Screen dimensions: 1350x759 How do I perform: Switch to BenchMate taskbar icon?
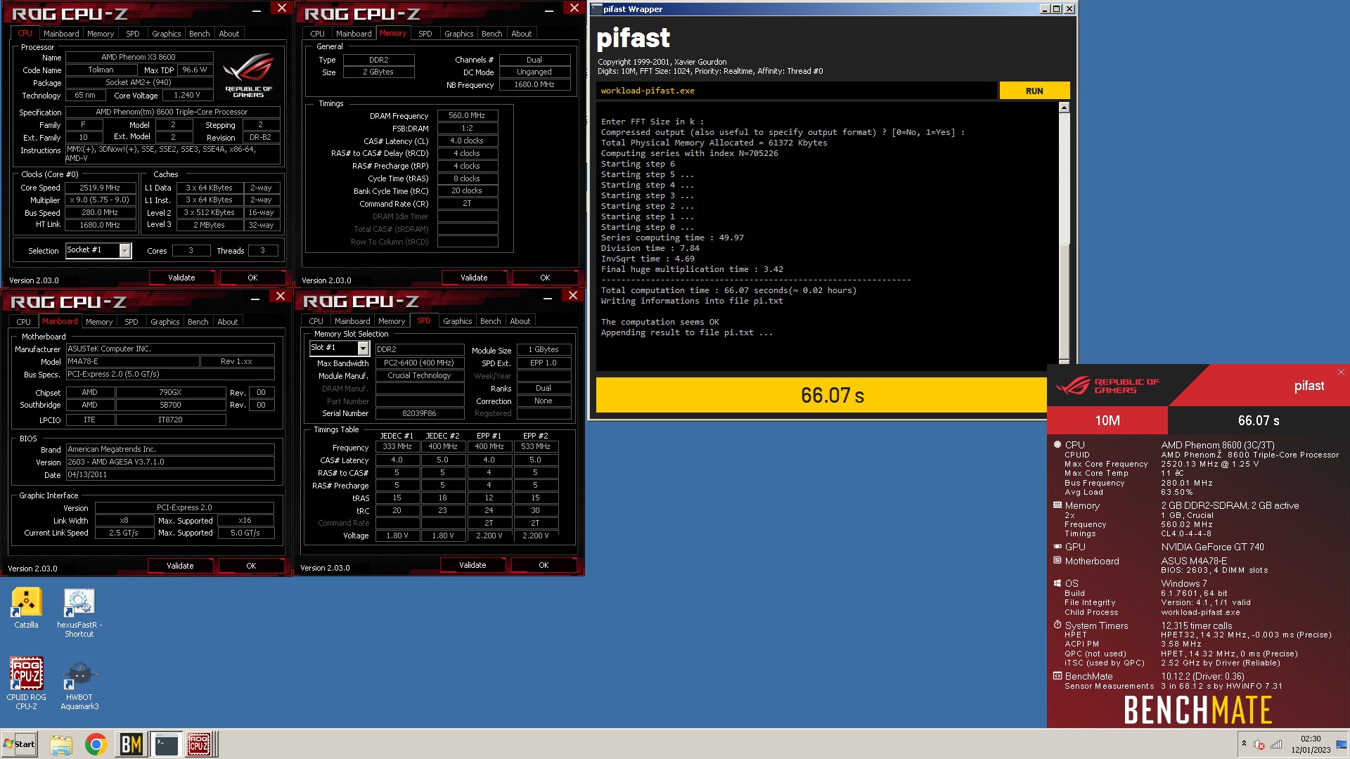point(131,744)
